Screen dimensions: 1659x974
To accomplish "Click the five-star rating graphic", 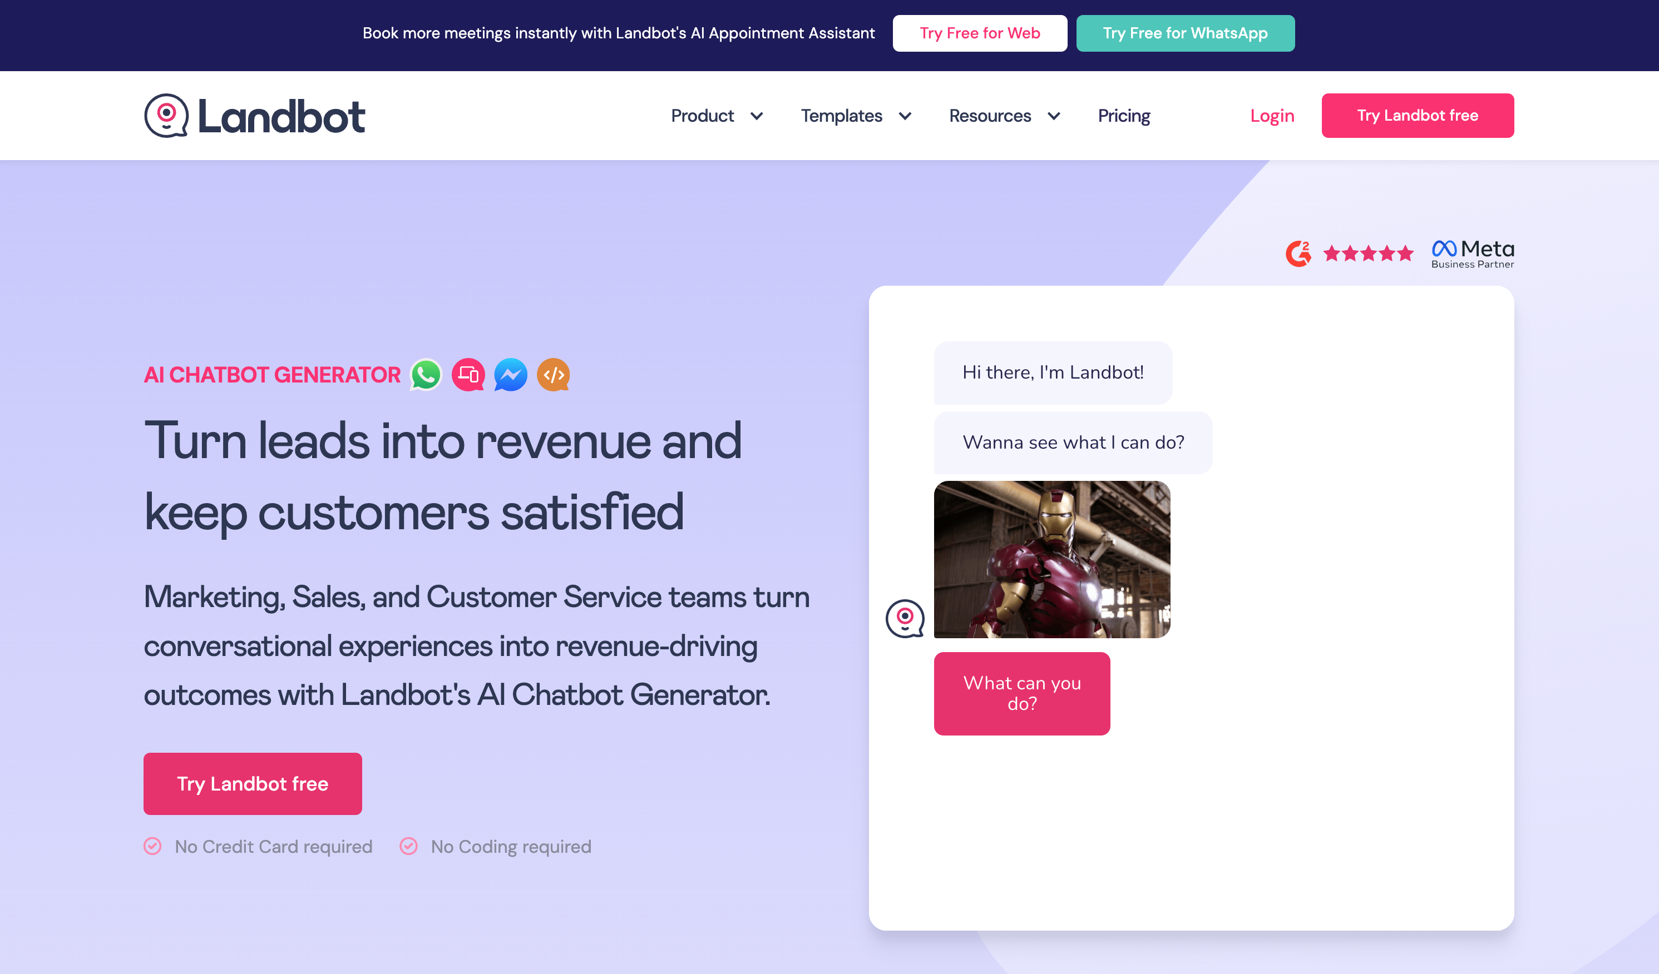I will (1367, 252).
